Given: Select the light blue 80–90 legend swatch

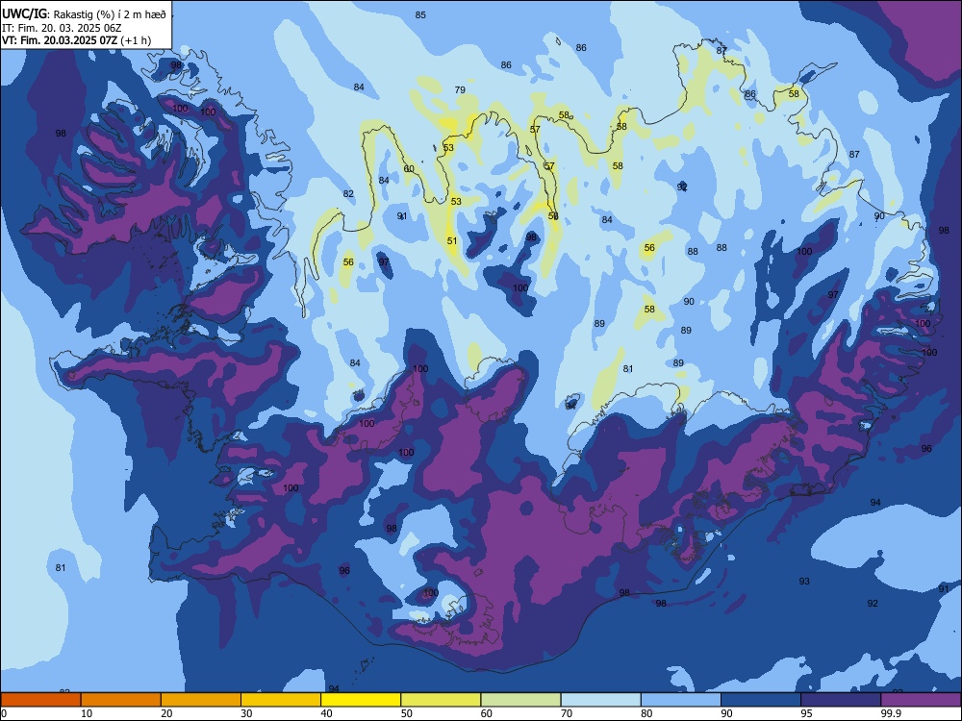Looking at the screenshot, I should (681, 700).
